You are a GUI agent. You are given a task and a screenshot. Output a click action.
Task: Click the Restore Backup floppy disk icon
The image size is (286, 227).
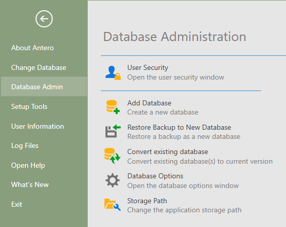click(113, 131)
